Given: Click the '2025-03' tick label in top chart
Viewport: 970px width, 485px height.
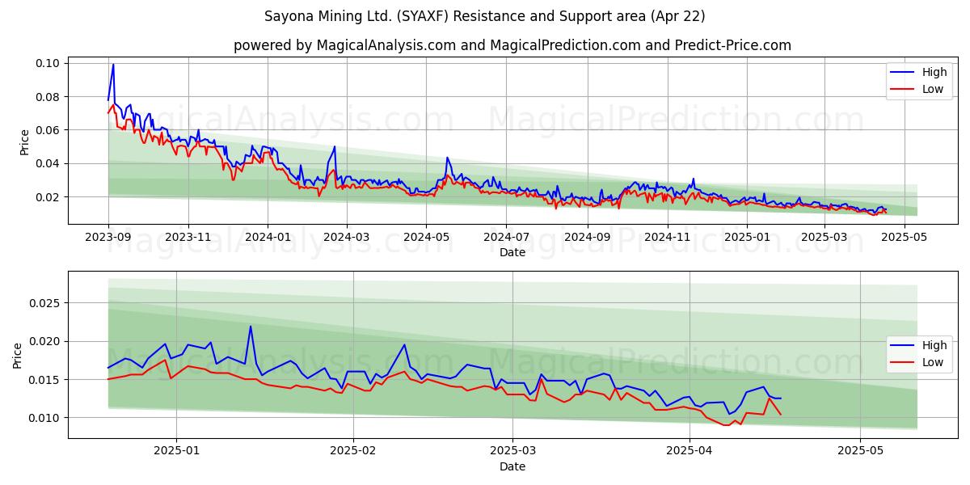Looking at the screenshot, I should [824, 237].
